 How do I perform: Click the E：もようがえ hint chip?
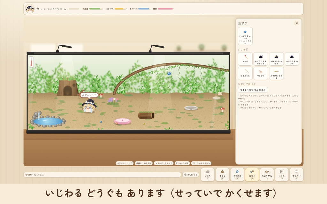(182, 163)
